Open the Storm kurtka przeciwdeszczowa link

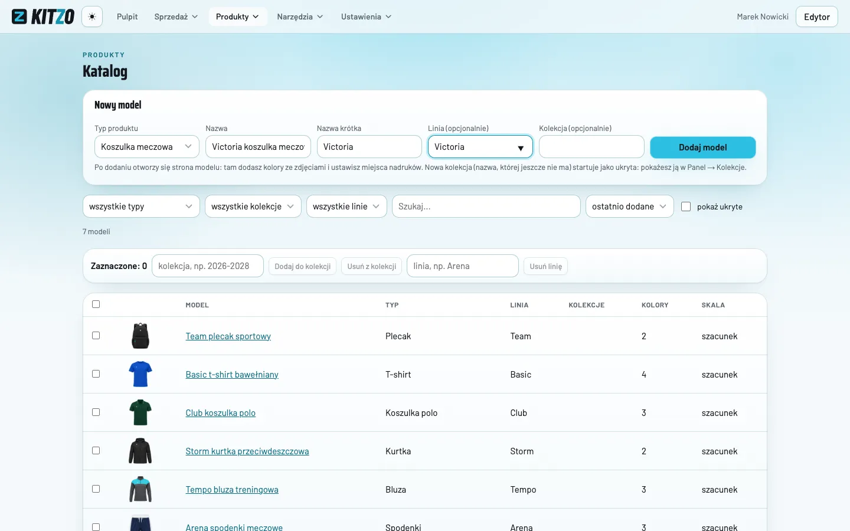pyautogui.click(x=247, y=451)
